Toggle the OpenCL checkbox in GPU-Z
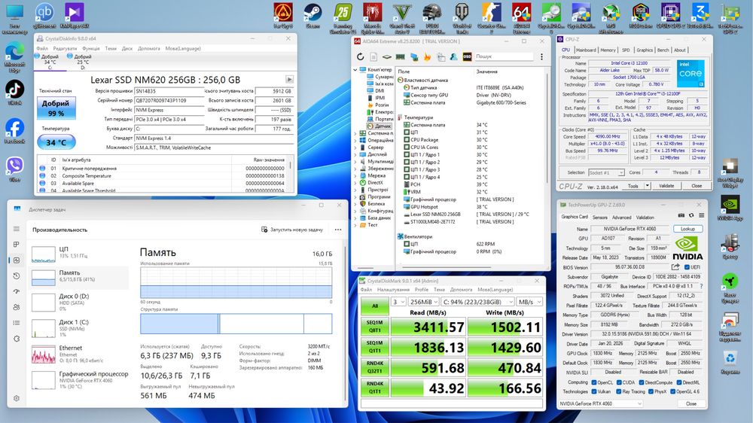The image size is (753, 423). point(594,382)
